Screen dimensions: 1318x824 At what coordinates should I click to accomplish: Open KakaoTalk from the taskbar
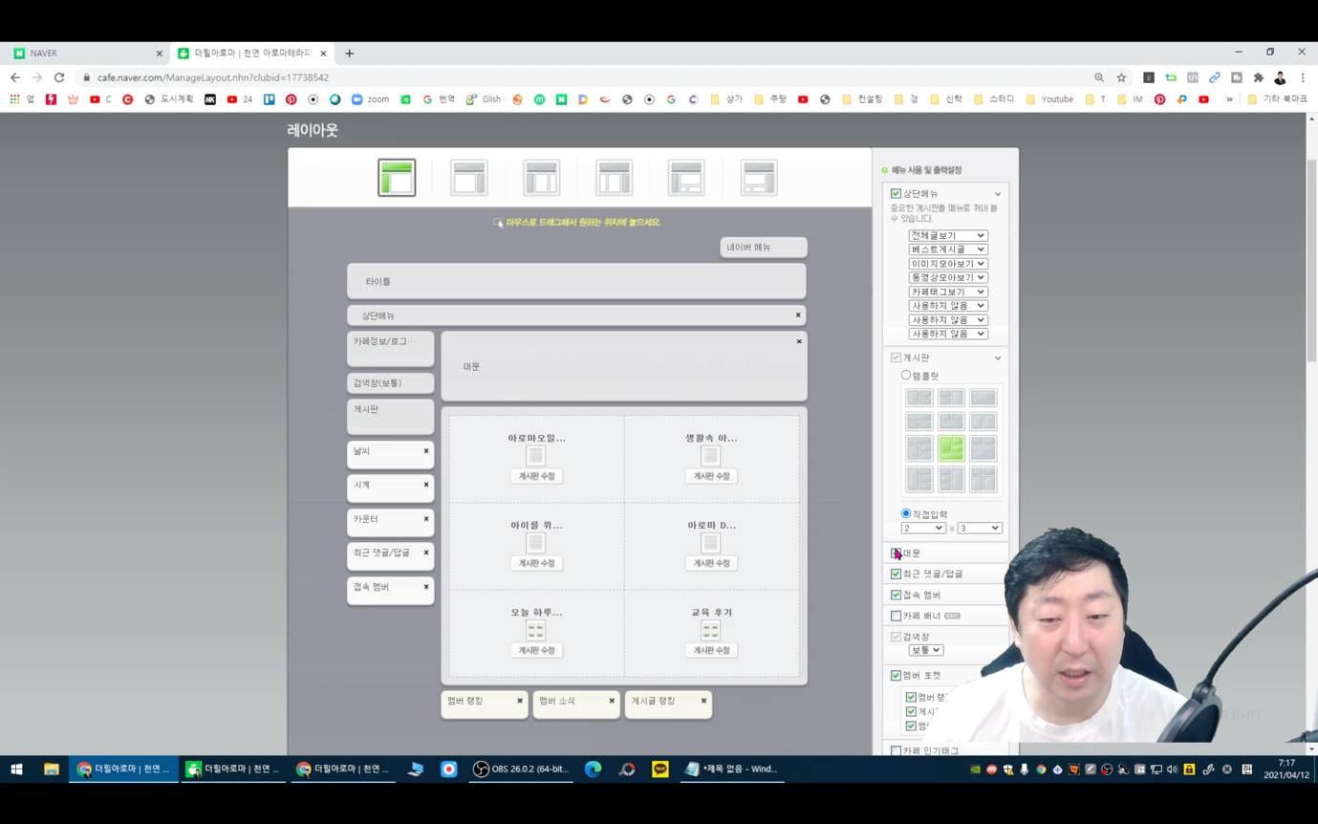pos(659,769)
